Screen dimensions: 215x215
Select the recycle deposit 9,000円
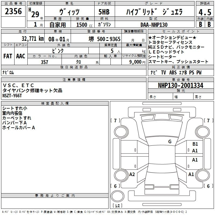click(137, 62)
